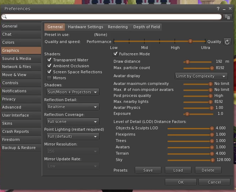
Task: Select the General graphics sub-tab
Action: [55, 27]
